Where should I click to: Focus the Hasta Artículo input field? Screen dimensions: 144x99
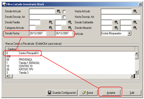[116, 11]
